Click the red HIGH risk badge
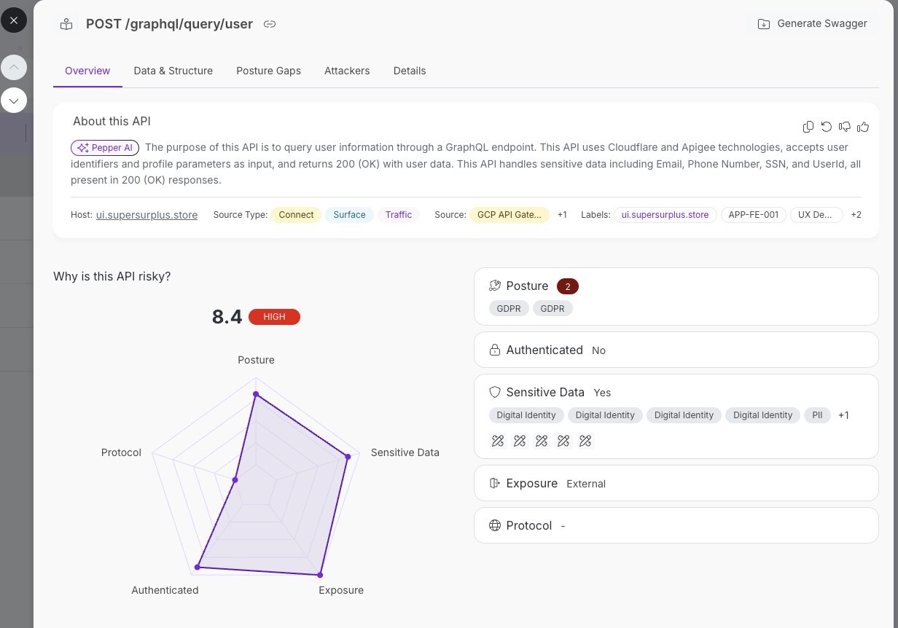The width and height of the screenshot is (898, 628). [274, 317]
